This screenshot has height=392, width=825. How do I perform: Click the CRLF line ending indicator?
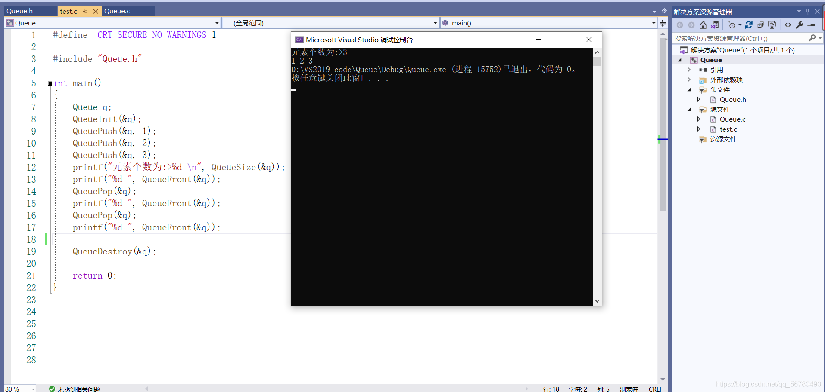coord(656,389)
